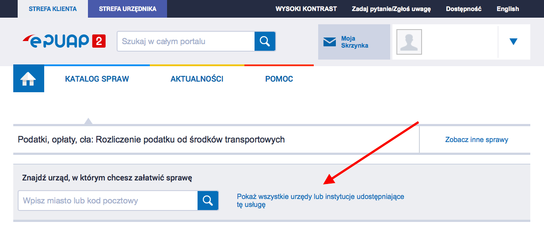This screenshot has height=229, width=544.
Task: Click the portal search magnifier button
Action: pyautogui.click(x=265, y=41)
